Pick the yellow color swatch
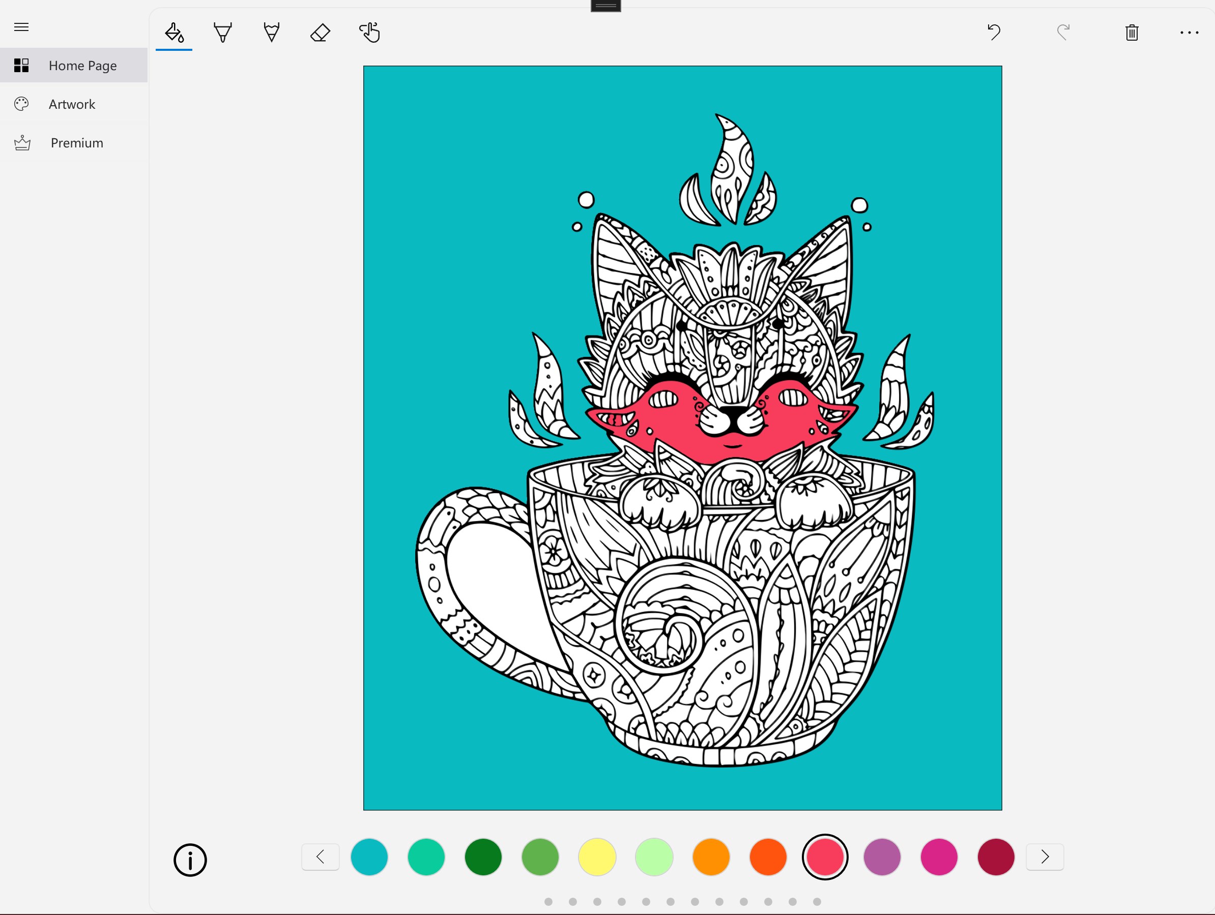Screen dimensions: 1215x915 (x=597, y=857)
